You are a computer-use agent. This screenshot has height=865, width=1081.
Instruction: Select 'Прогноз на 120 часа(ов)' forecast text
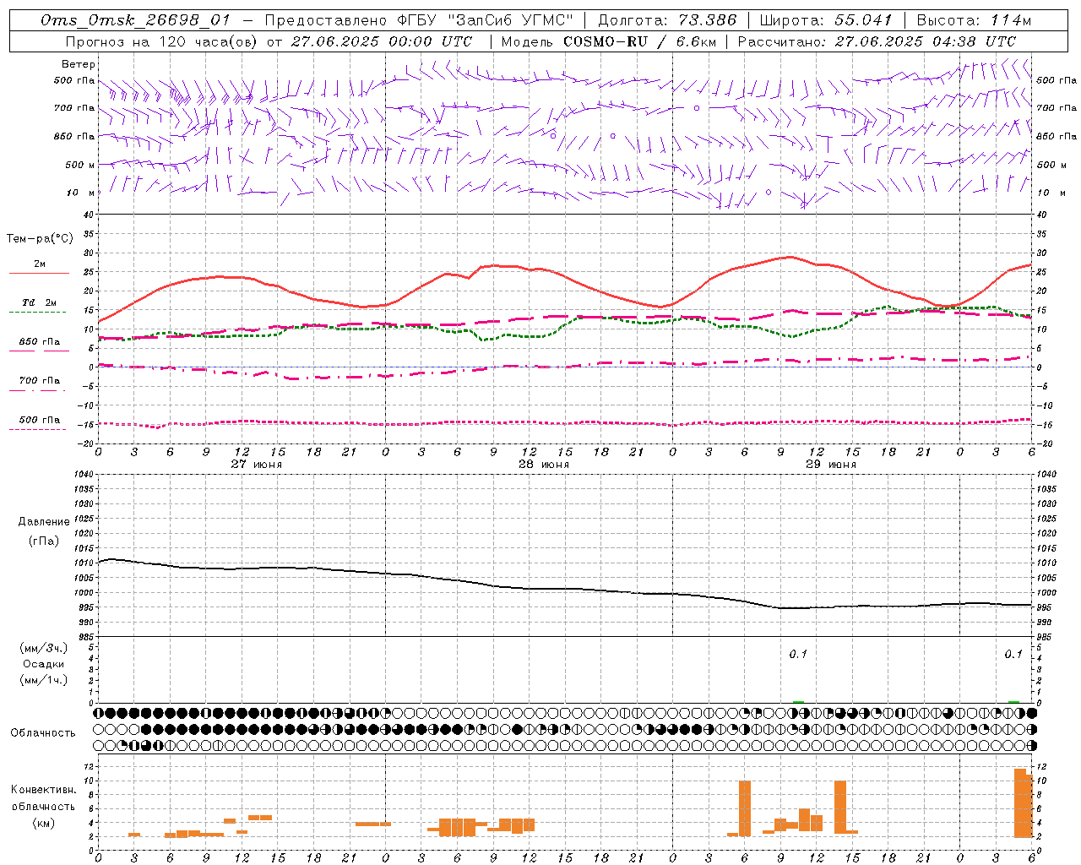162,41
